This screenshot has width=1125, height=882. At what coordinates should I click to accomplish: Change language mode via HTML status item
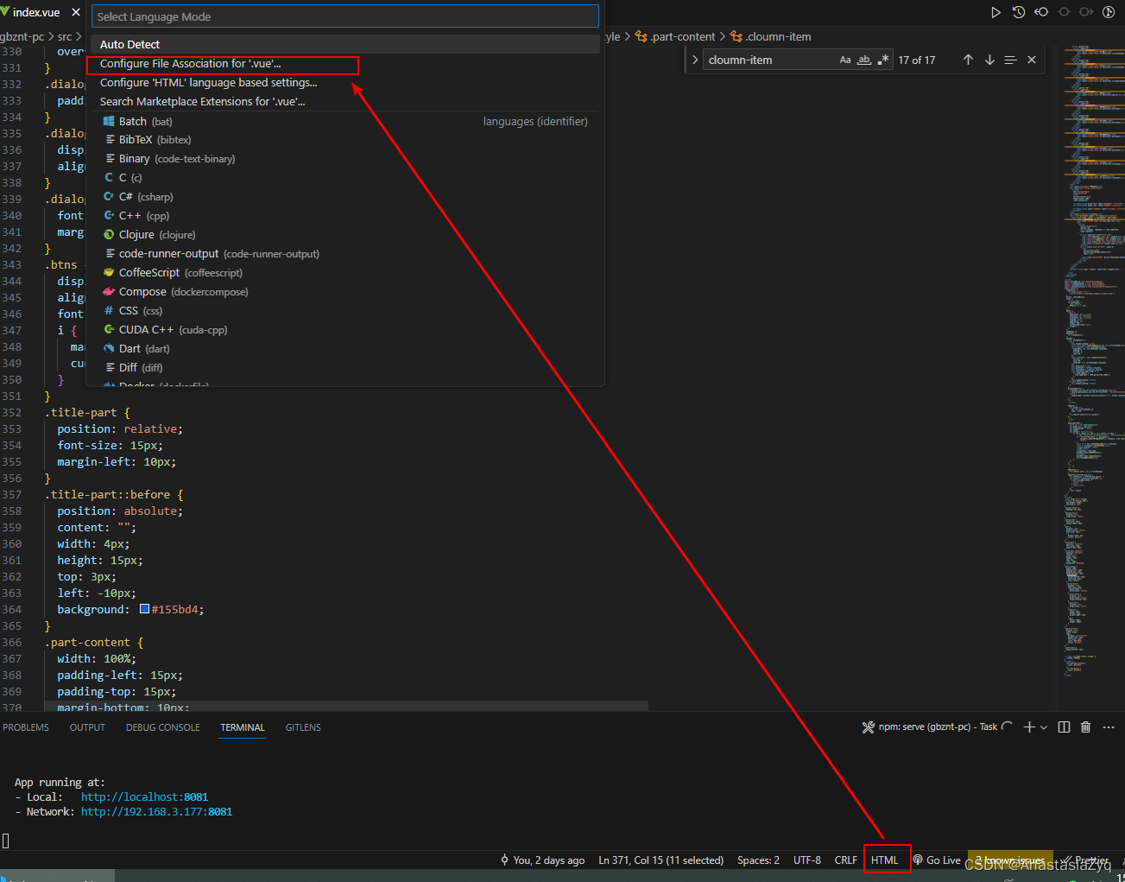coord(886,860)
